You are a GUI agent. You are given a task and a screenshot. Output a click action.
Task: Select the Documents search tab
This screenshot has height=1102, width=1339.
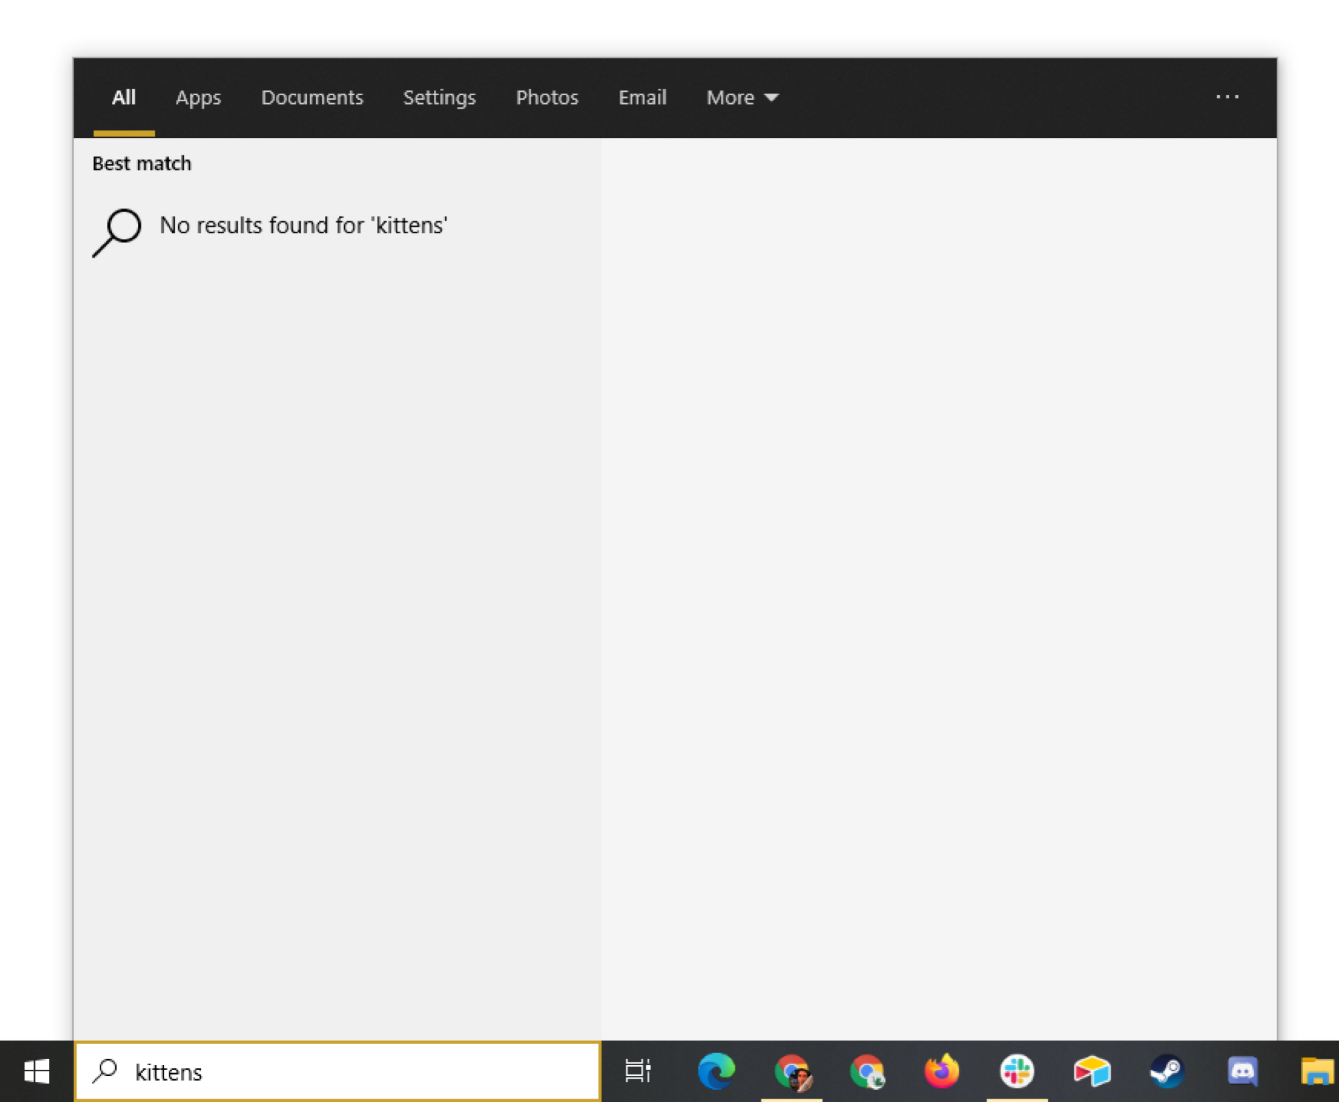coord(311,96)
